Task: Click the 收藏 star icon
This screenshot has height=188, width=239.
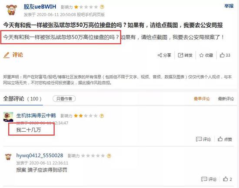Action: 201,55
